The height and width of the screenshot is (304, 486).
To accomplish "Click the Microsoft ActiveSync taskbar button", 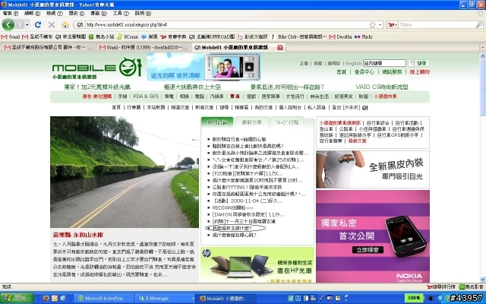I will pyautogui.click(x=104, y=298).
